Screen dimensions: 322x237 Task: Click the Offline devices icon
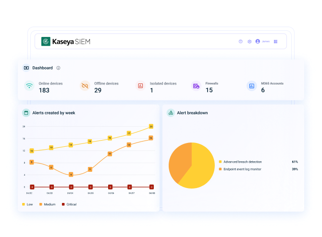(x=85, y=86)
